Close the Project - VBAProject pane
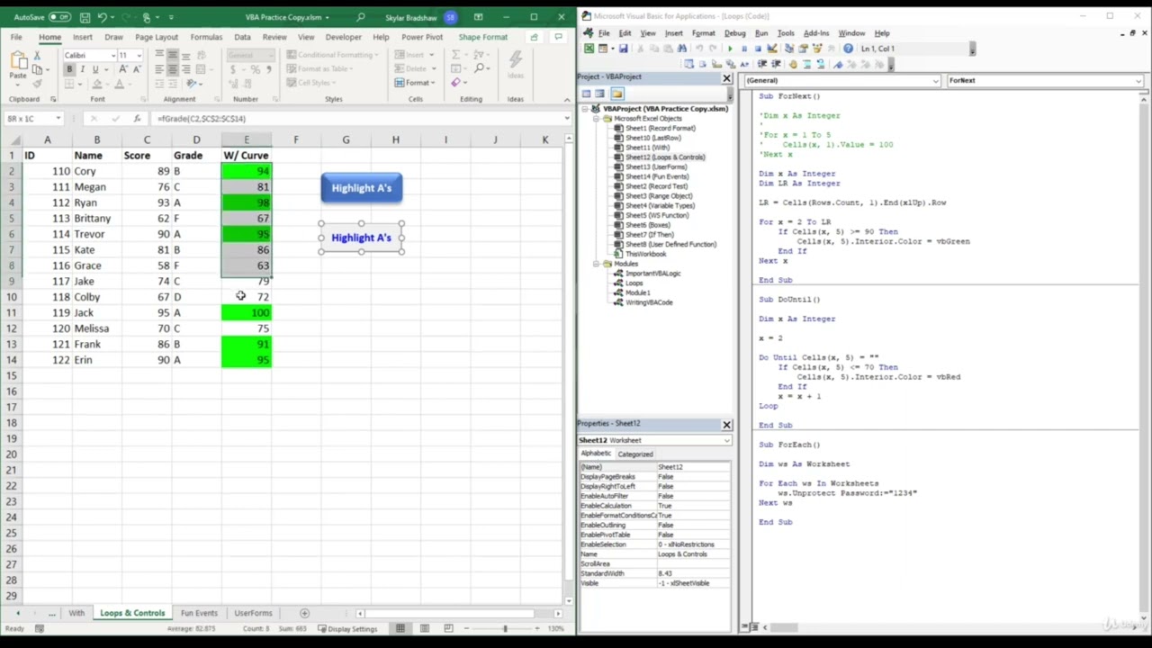The width and height of the screenshot is (1152, 648). pos(726,78)
